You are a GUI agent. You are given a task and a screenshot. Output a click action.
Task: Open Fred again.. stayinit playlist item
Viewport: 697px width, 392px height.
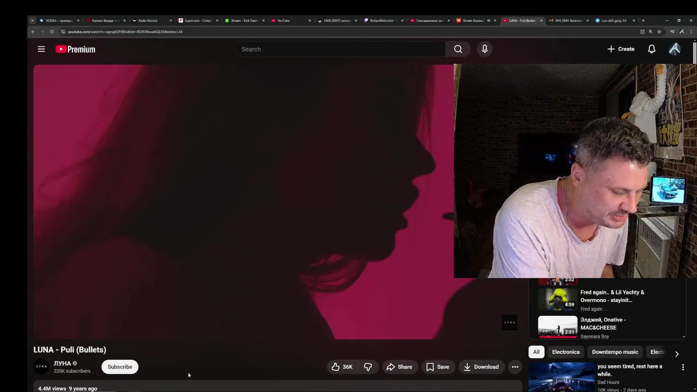point(612,296)
